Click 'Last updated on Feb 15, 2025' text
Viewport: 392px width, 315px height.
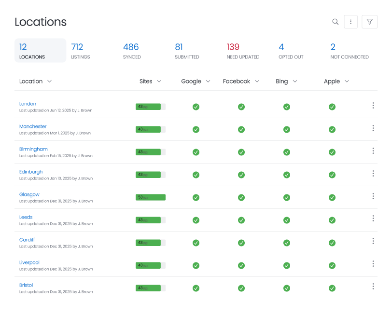45,156
